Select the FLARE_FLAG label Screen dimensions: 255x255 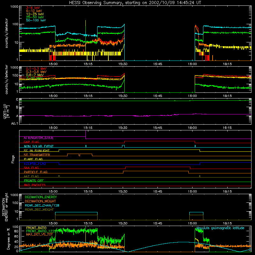(33, 159)
